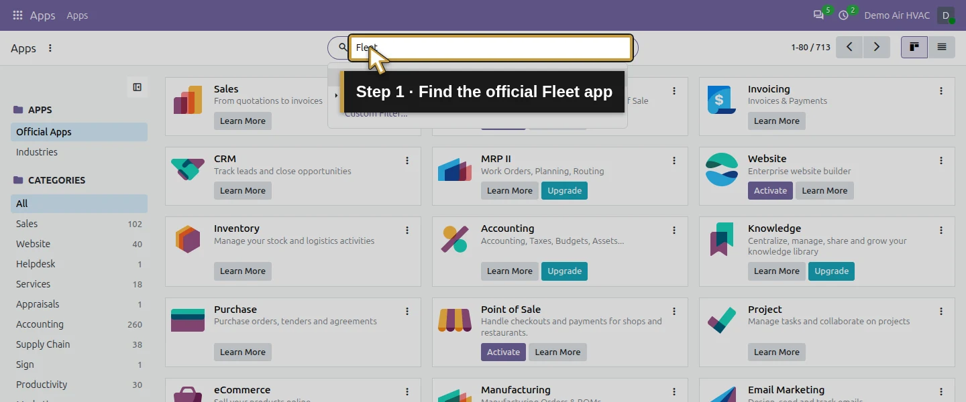Click the MRP II app icon
The image size is (966, 402).
click(x=455, y=170)
